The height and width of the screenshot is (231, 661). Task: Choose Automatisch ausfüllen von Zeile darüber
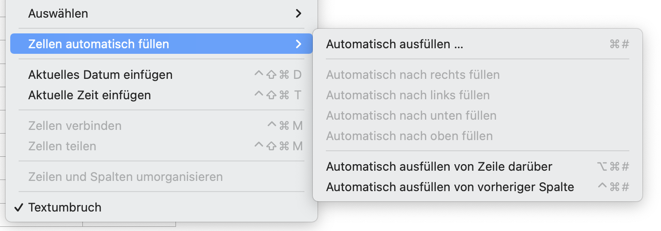(x=439, y=166)
